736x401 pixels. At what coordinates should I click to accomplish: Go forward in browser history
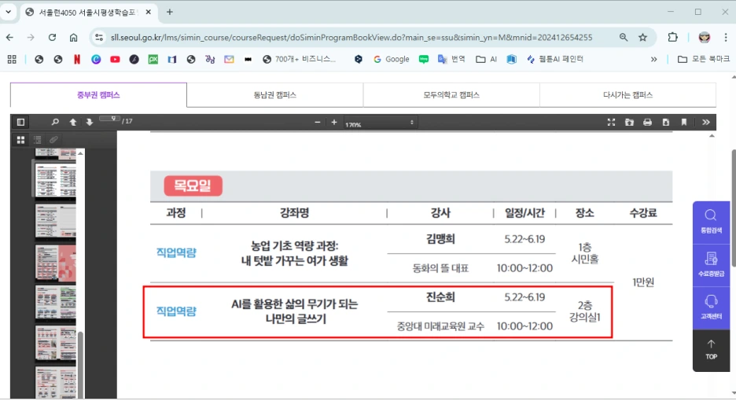(31, 38)
